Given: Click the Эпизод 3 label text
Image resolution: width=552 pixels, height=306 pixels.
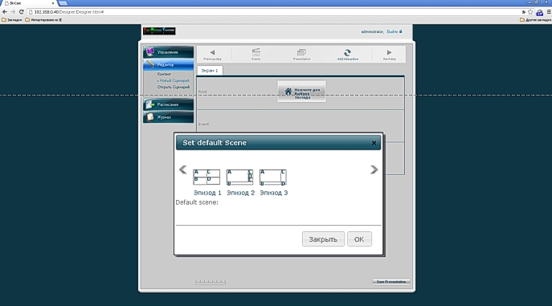Looking at the screenshot, I should point(273,193).
